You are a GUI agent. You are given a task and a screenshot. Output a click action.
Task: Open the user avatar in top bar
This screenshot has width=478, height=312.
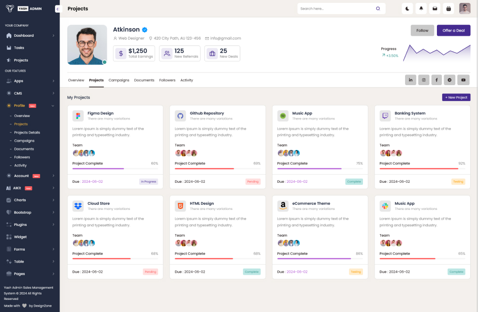tap(464, 9)
